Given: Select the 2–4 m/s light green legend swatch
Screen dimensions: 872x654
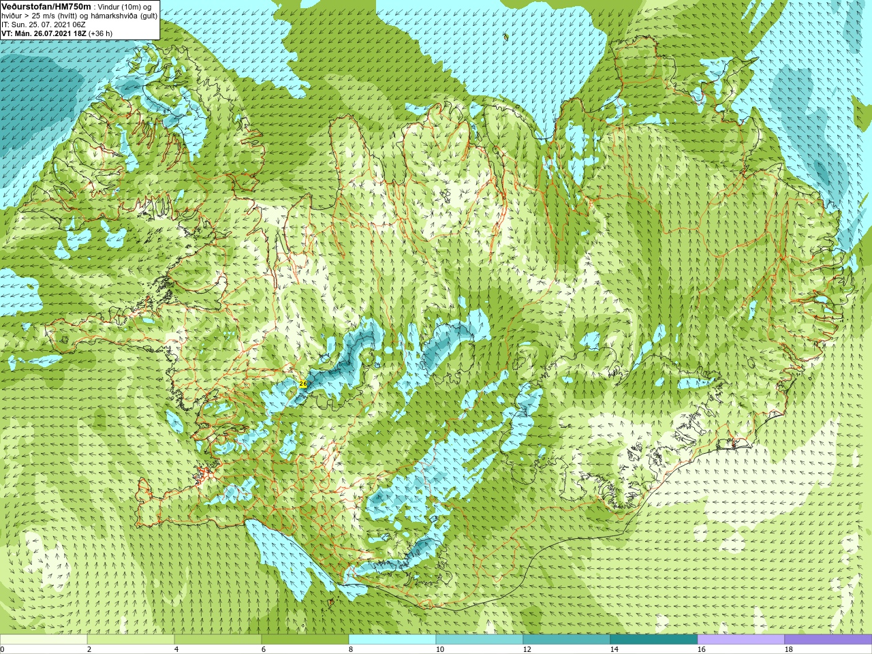Looking at the screenshot, I should coord(131,640).
